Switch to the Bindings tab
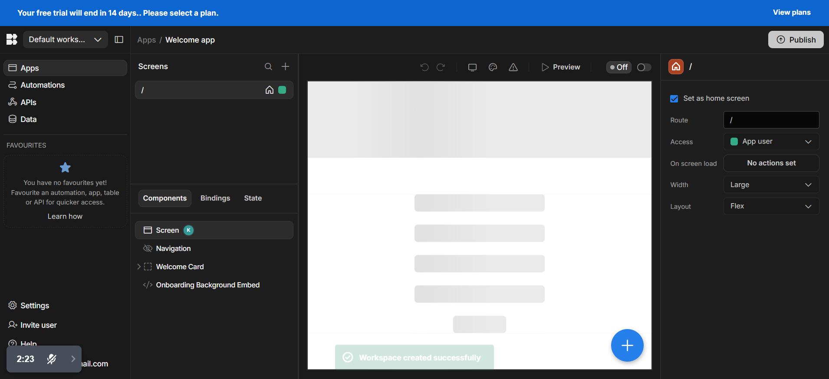 (x=215, y=198)
